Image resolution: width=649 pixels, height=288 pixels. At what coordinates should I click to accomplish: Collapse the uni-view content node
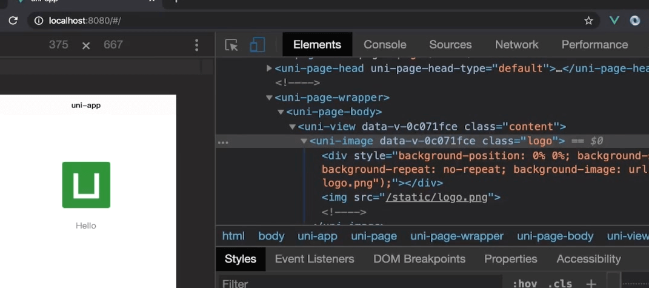tap(293, 127)
